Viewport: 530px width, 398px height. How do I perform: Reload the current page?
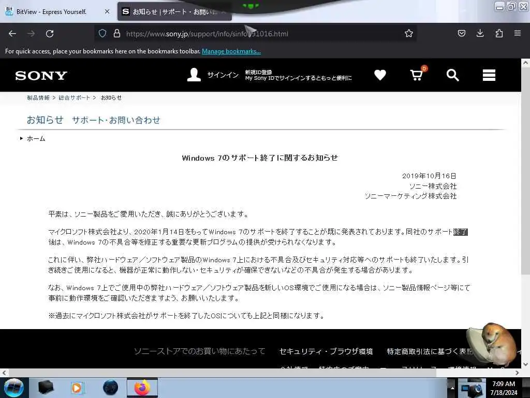[x=50, y=34]
